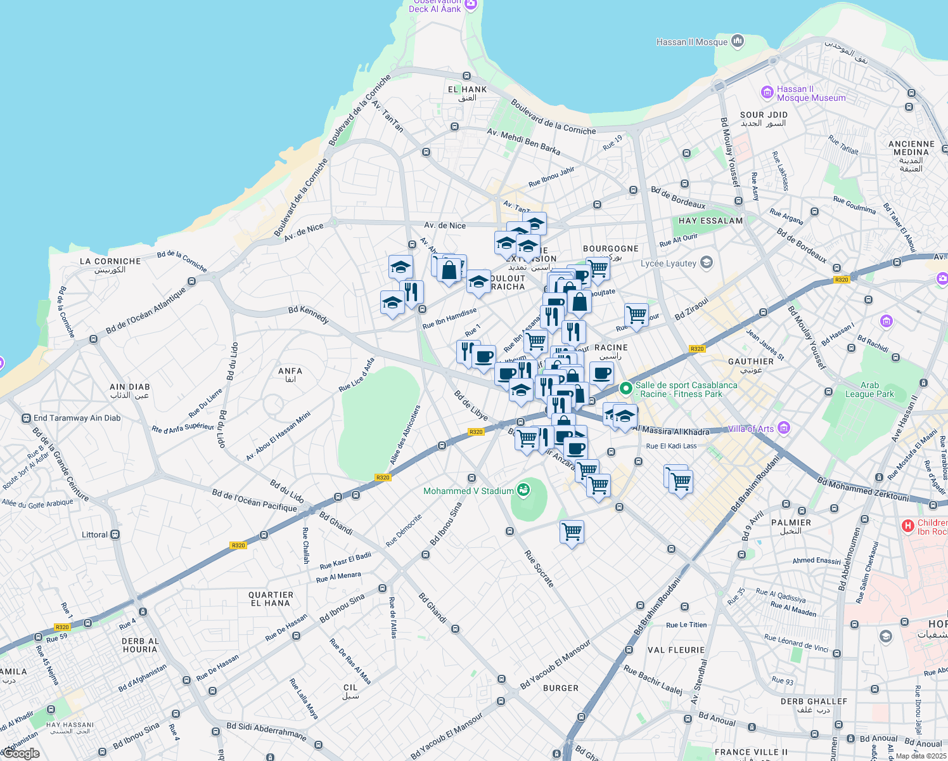This screenshot has height=761, width=948.
Task: Select the Littoral tram stop icon
Action: [115, 535]
